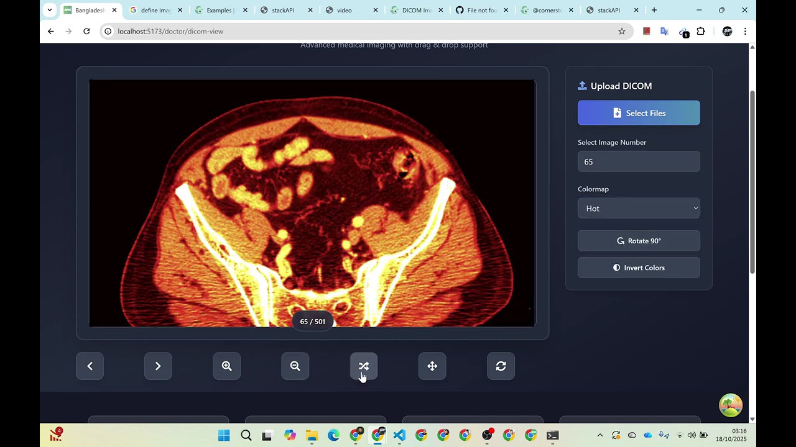
Task: Click the Select Image Number field
Action: pos(639,162)
